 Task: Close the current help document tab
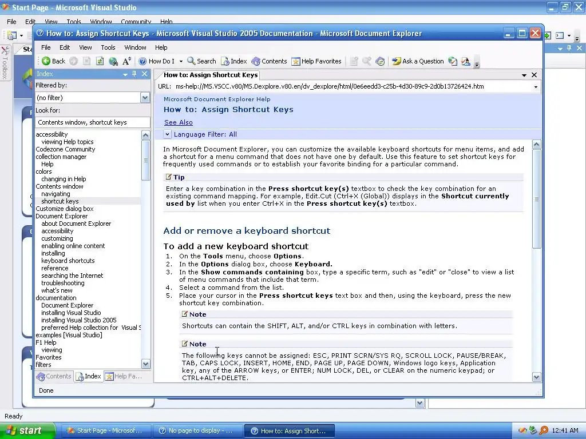(x=534, y=75)
